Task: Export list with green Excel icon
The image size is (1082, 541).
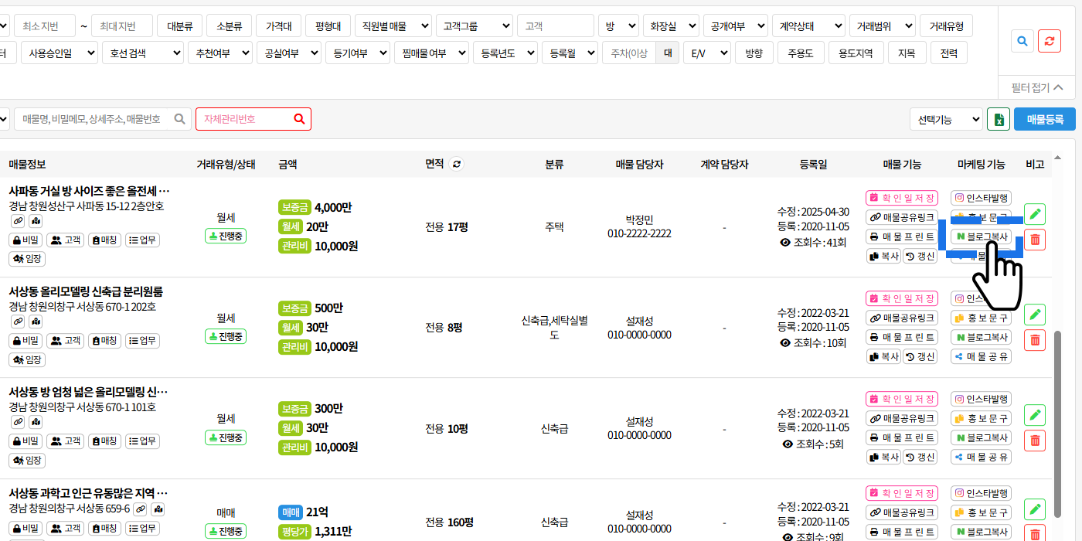Action: point(999,119)
